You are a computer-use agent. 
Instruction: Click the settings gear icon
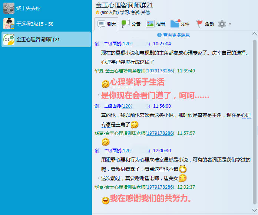point(222,24)
